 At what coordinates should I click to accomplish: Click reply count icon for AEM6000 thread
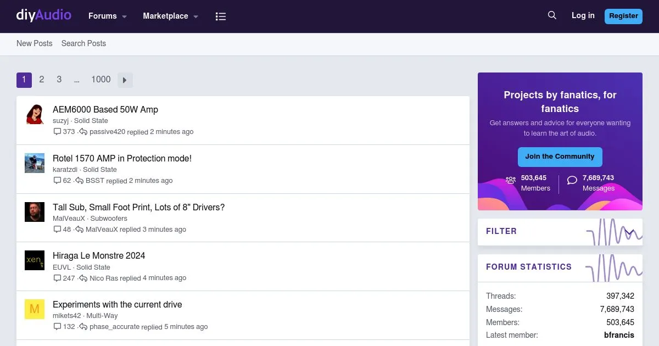(x=57, y=132)
